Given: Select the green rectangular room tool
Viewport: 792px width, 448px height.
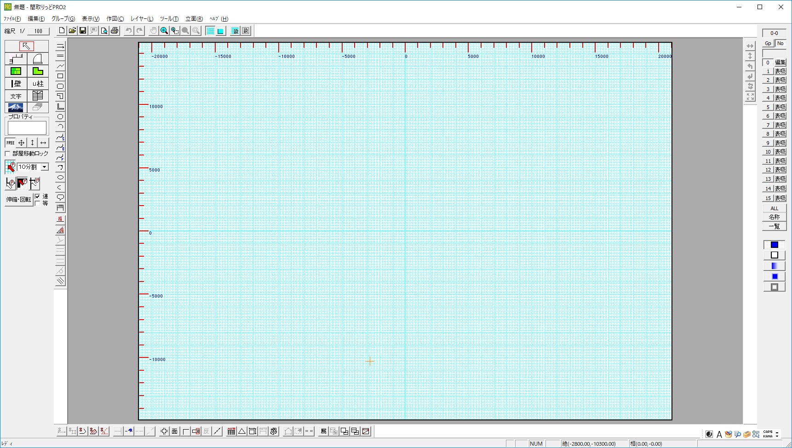Looking at the screenshot, I should point(16,71).
